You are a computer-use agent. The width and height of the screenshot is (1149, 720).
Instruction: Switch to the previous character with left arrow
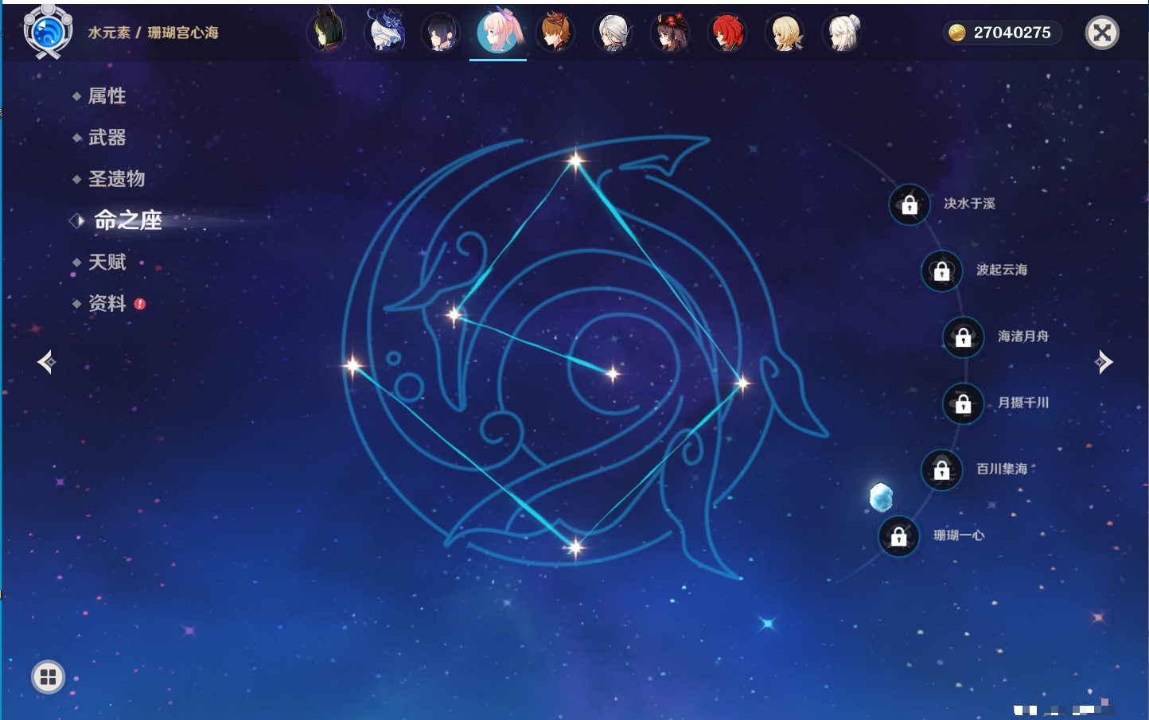pos(47,362)
